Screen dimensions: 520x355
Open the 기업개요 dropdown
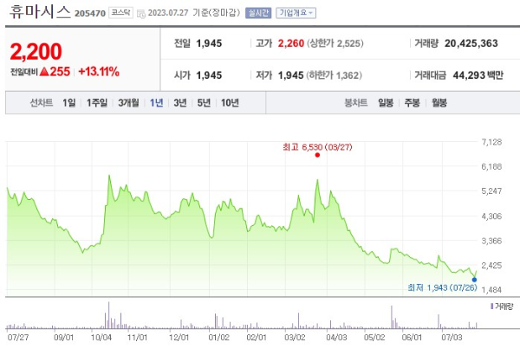click(x=296, y=13)
